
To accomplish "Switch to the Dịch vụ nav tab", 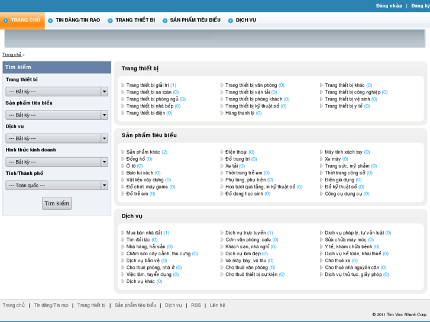I will [245, 20].
